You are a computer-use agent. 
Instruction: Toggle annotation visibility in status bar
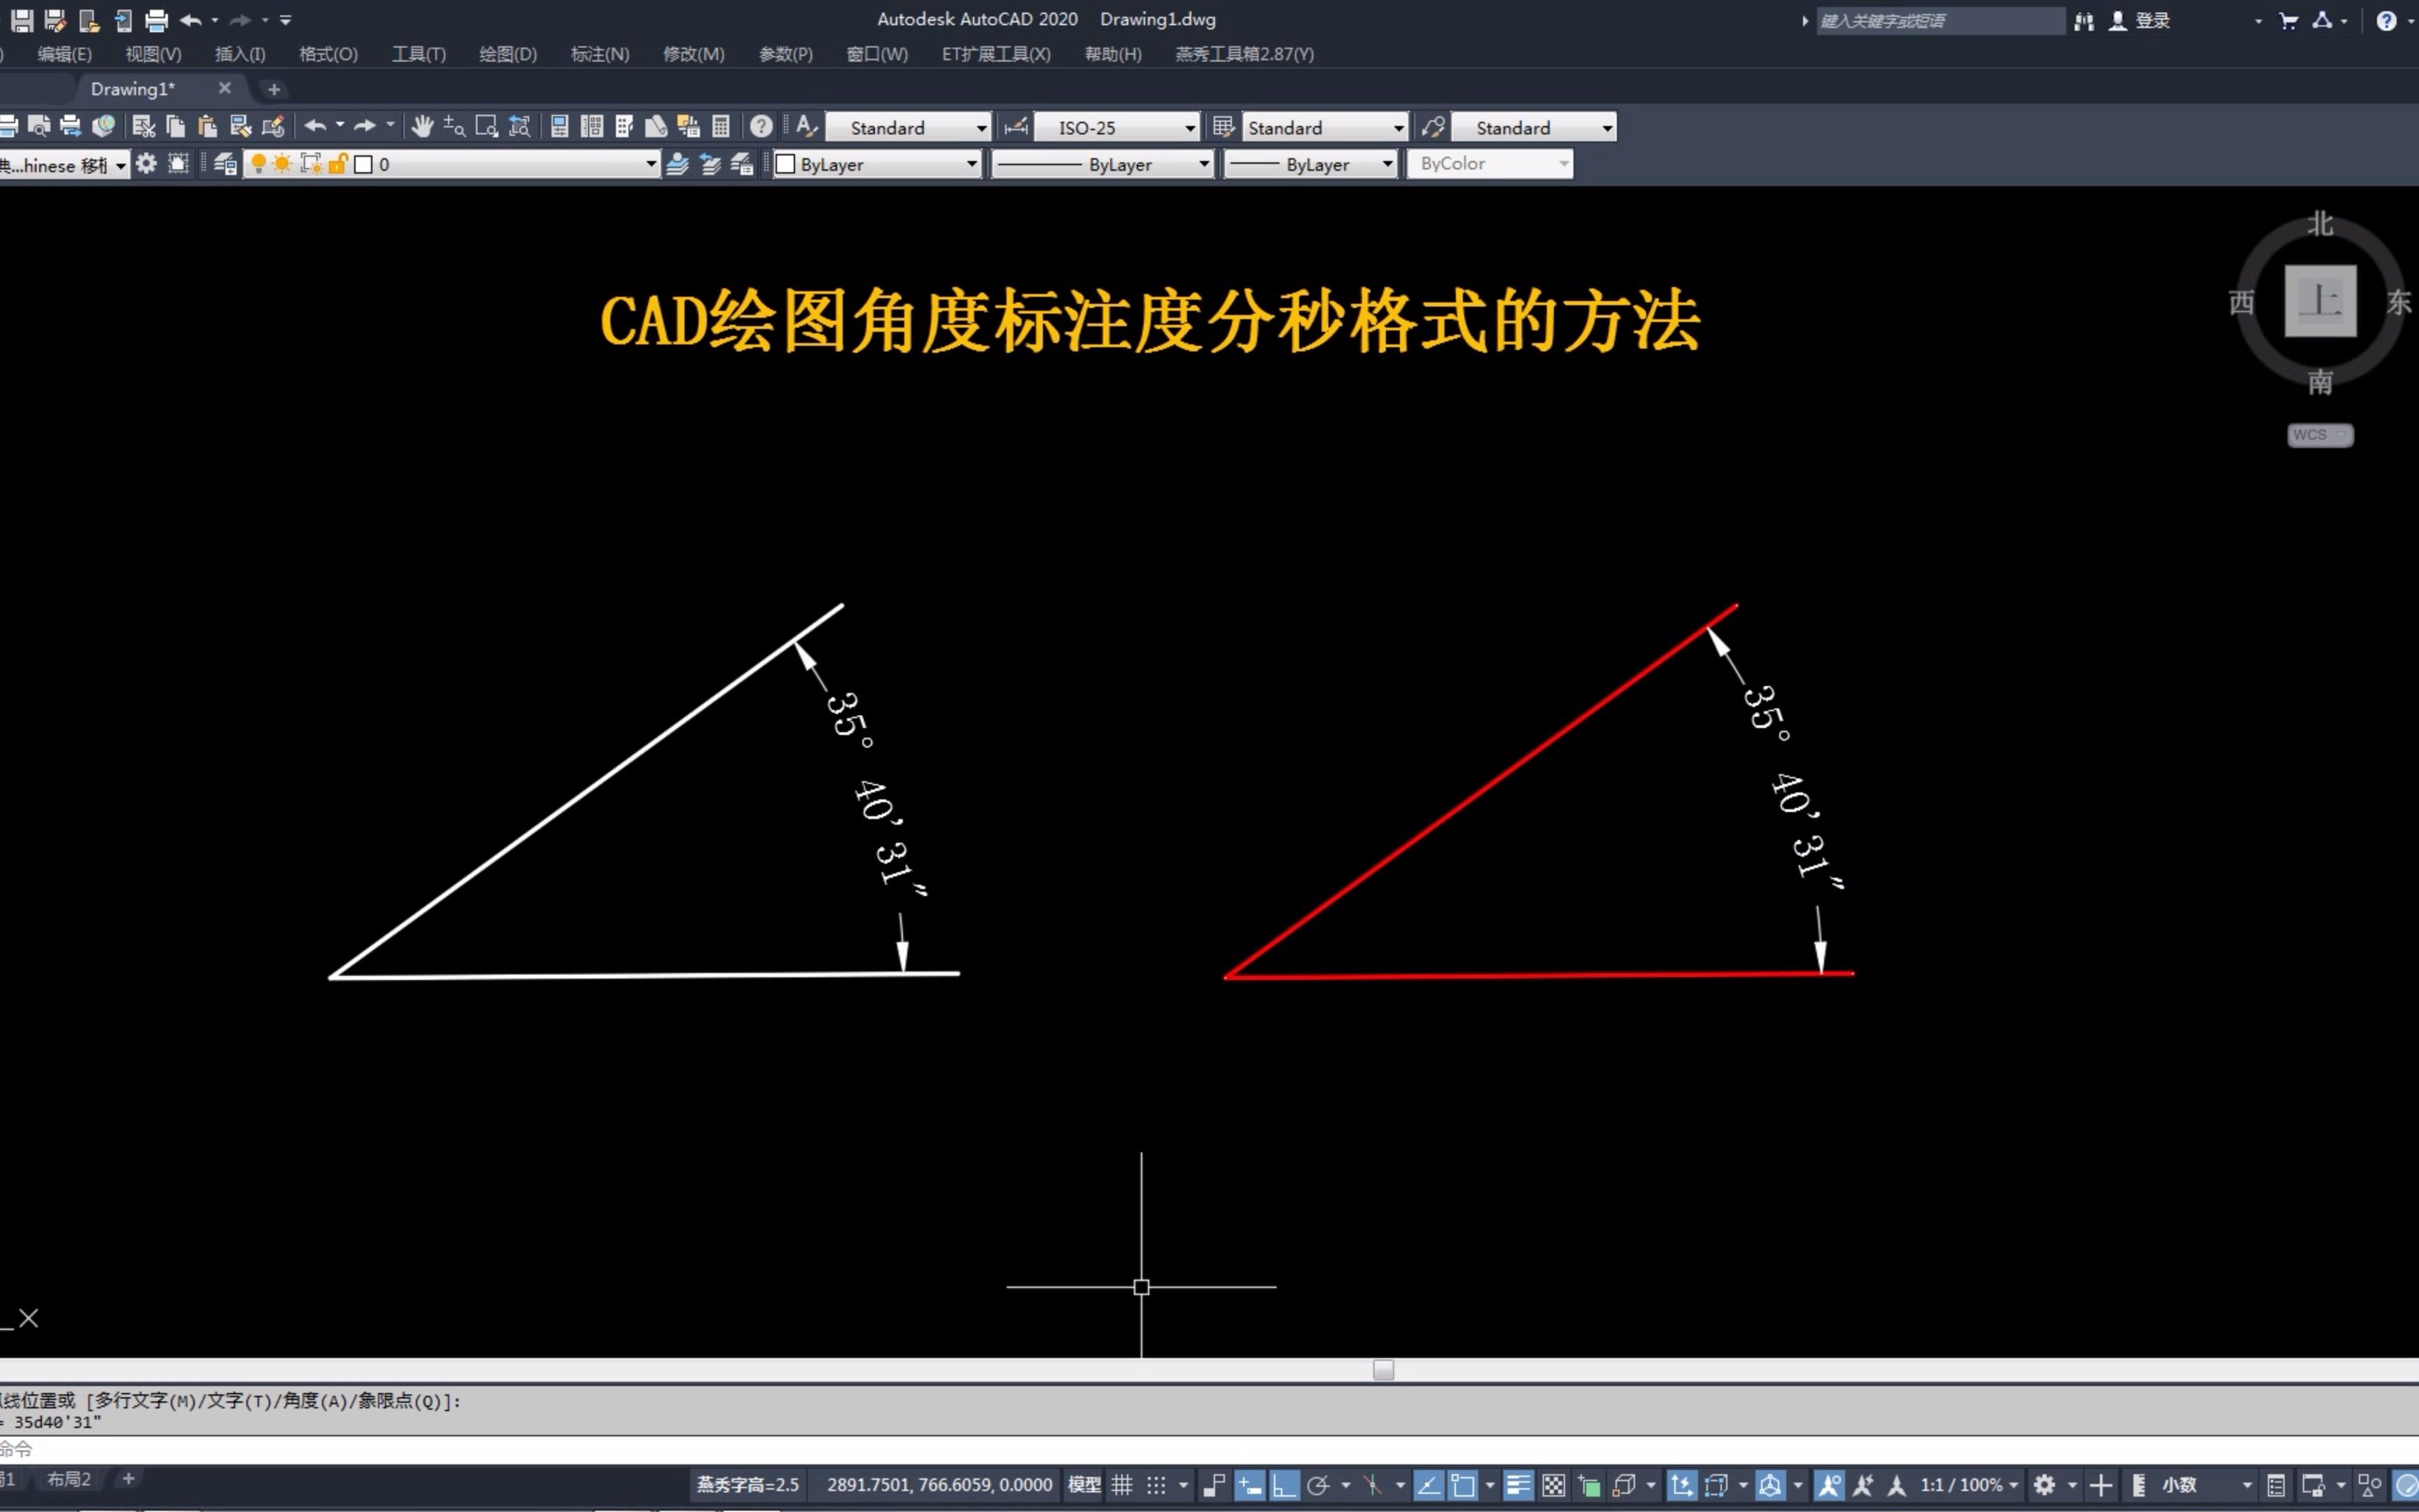1829,1485
